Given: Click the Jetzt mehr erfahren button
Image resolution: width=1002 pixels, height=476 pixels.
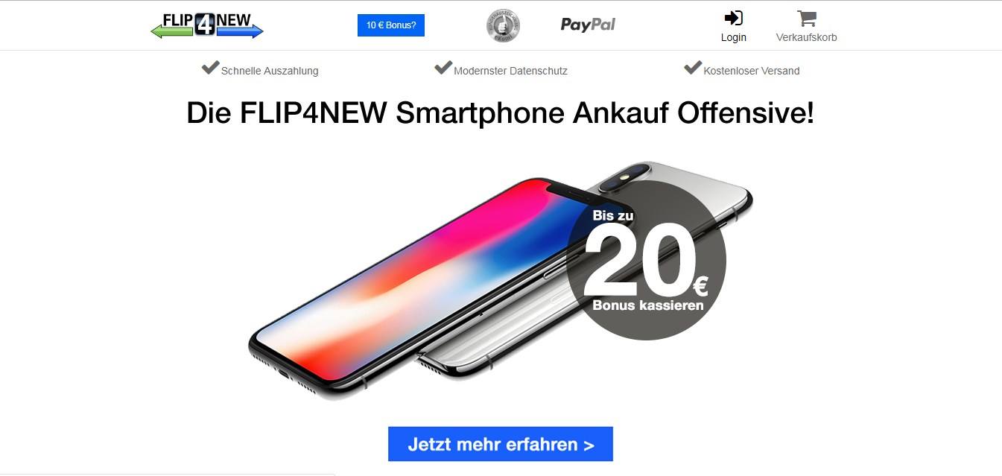Looking at the screenshot, I should pyautogui.click(x=501, y=445).
